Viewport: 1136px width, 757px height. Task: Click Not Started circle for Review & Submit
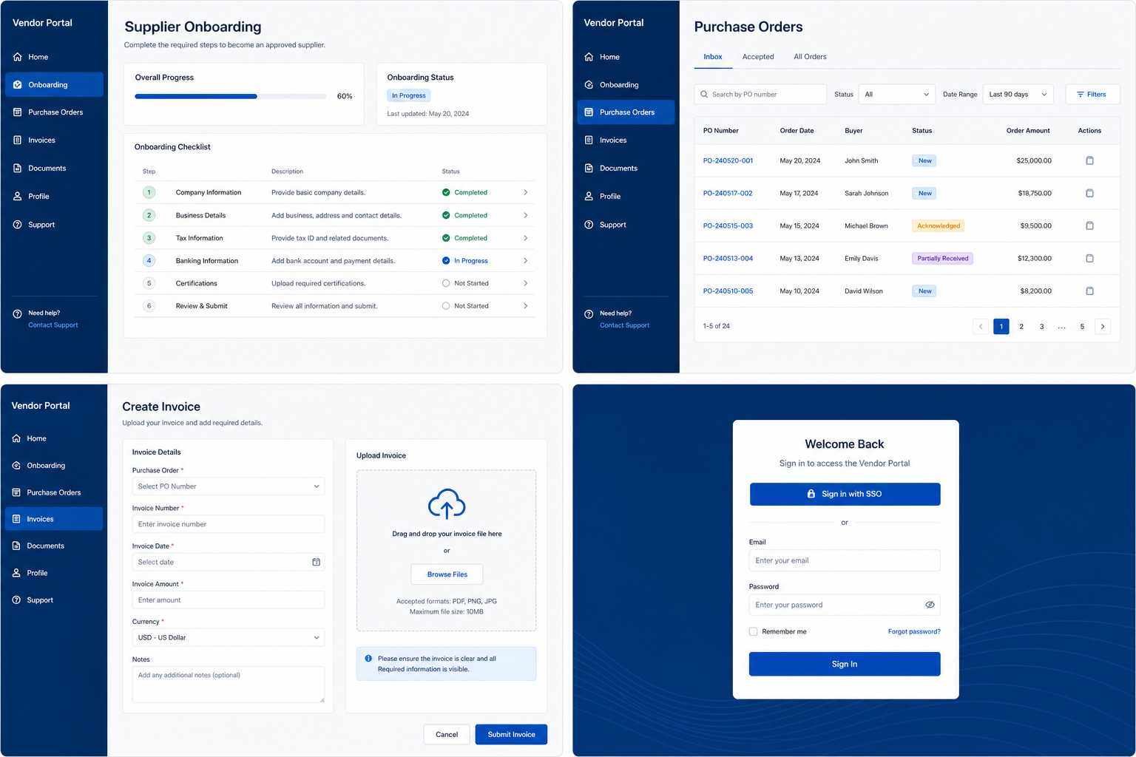tap(446, 306)
